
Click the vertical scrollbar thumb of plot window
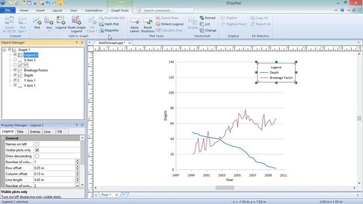[x=359, y=118]
